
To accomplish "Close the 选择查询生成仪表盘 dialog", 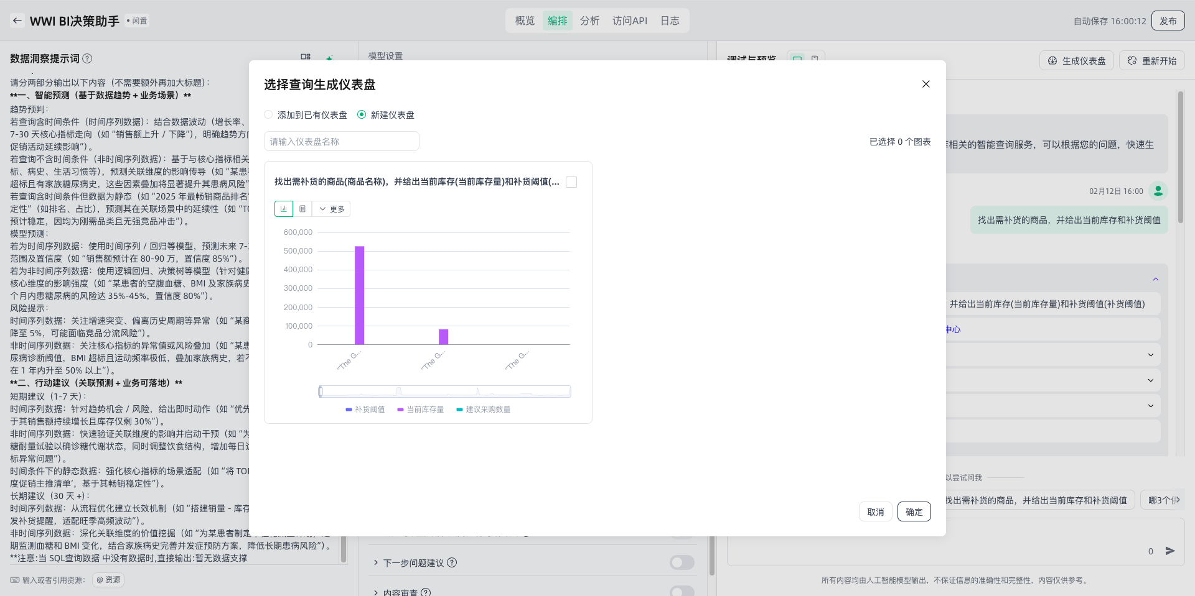I will tap(926, 84).
